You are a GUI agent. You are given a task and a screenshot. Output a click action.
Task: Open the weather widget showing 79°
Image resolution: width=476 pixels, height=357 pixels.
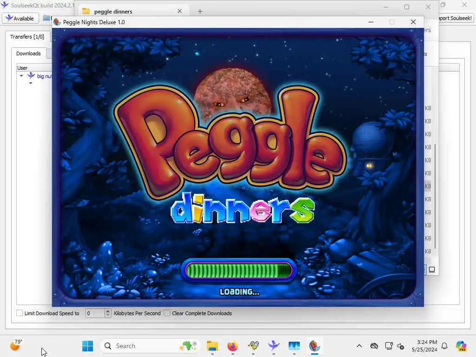pos(16,345)
